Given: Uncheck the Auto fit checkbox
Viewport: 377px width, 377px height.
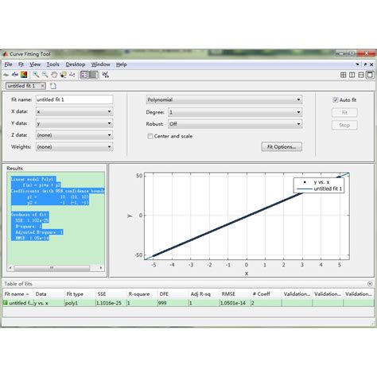Looking at the screenshot, I should coord(336,100).
